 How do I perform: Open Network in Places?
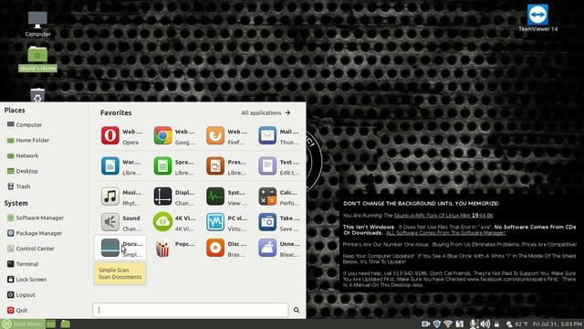tap(23, 155)
